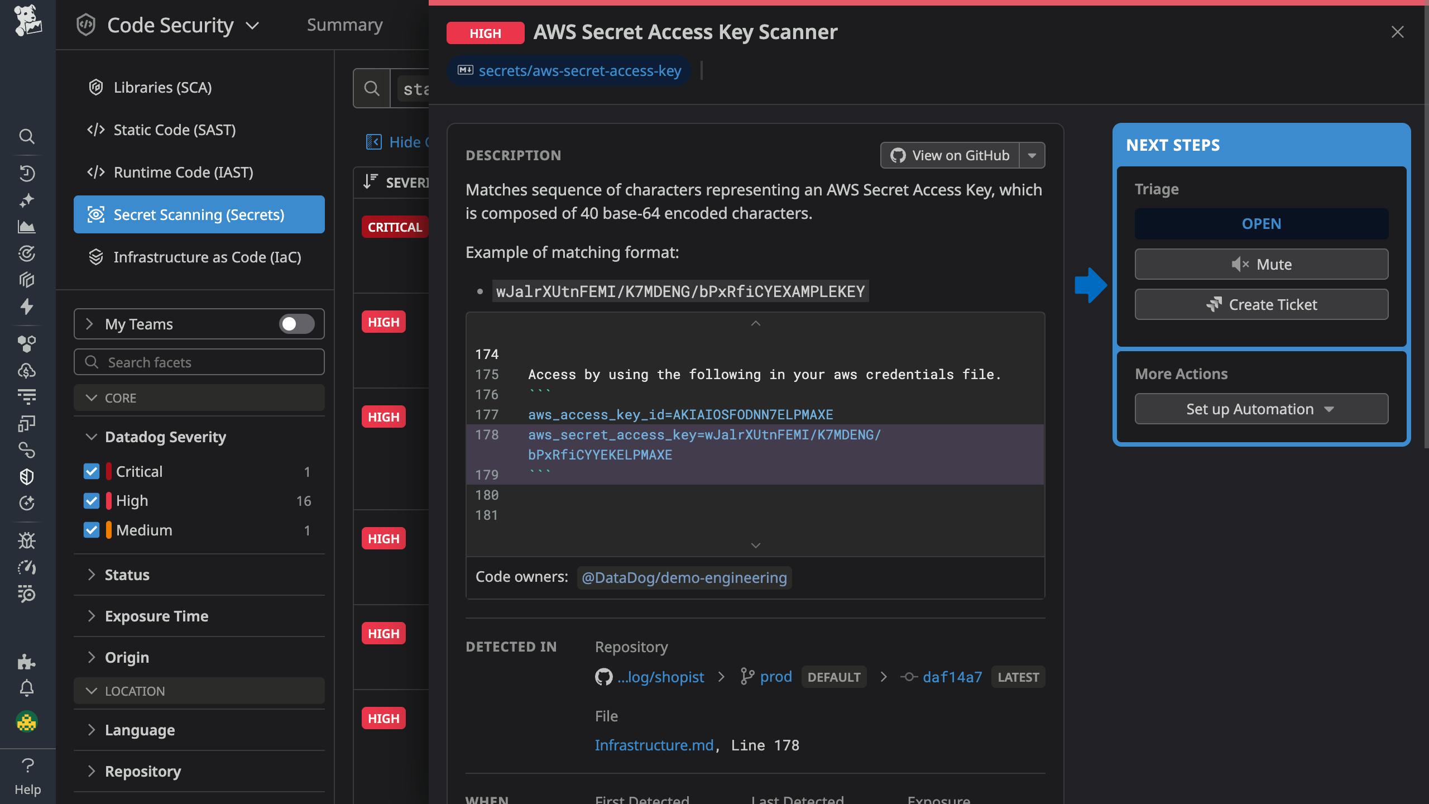Open the Infrastructure.md file link
1429x804 pixels.
[654, 745]
